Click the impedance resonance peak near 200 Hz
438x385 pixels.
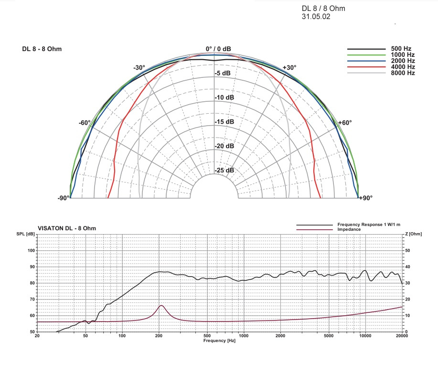pos(161,306)
